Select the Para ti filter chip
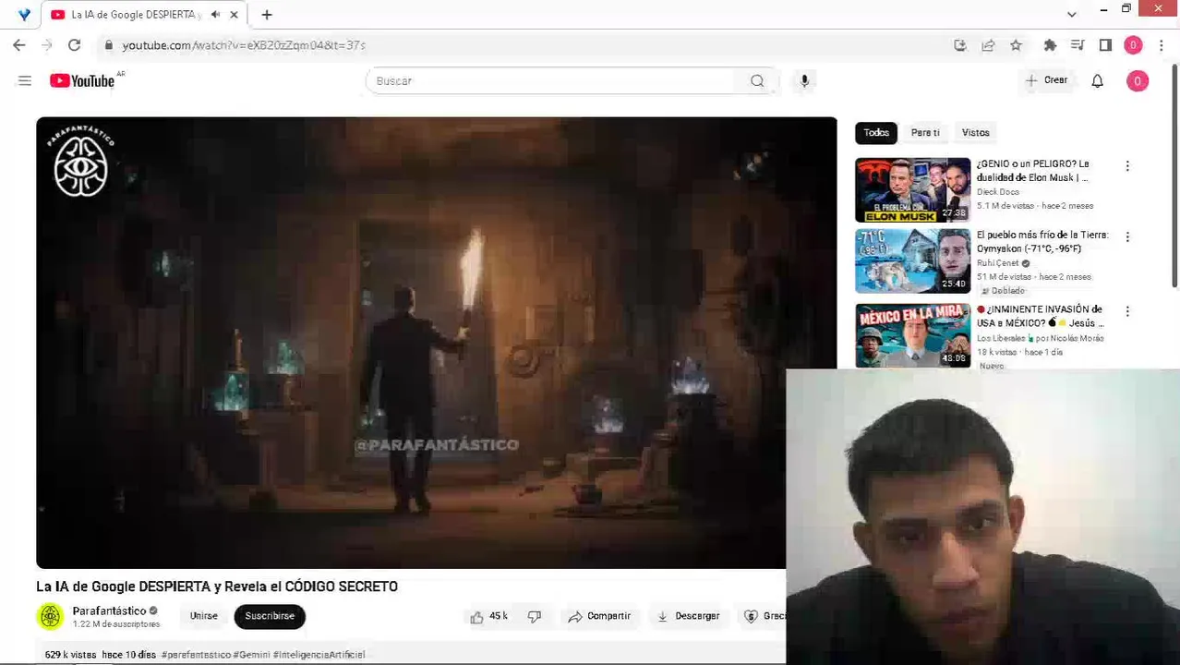 [x=925, y=133]
